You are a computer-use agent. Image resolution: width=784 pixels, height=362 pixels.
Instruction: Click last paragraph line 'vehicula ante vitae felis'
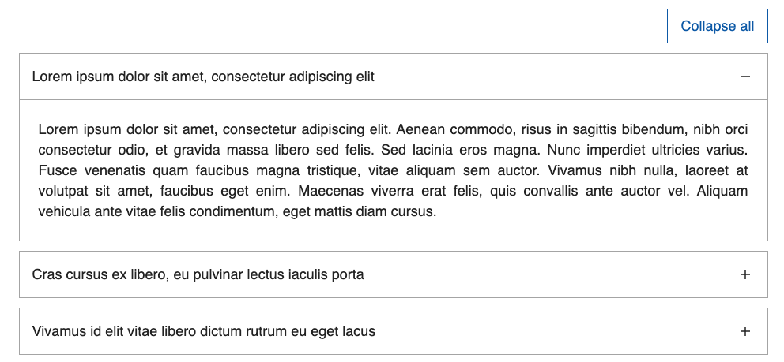pyautogui.click(x=238, y=211)
